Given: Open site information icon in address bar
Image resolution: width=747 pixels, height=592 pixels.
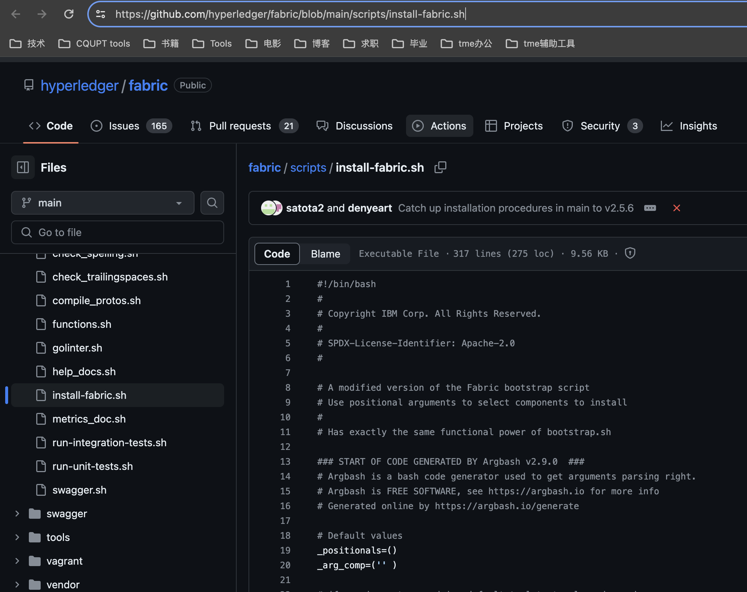Looking at the screenshot, I should pos(101,14).
